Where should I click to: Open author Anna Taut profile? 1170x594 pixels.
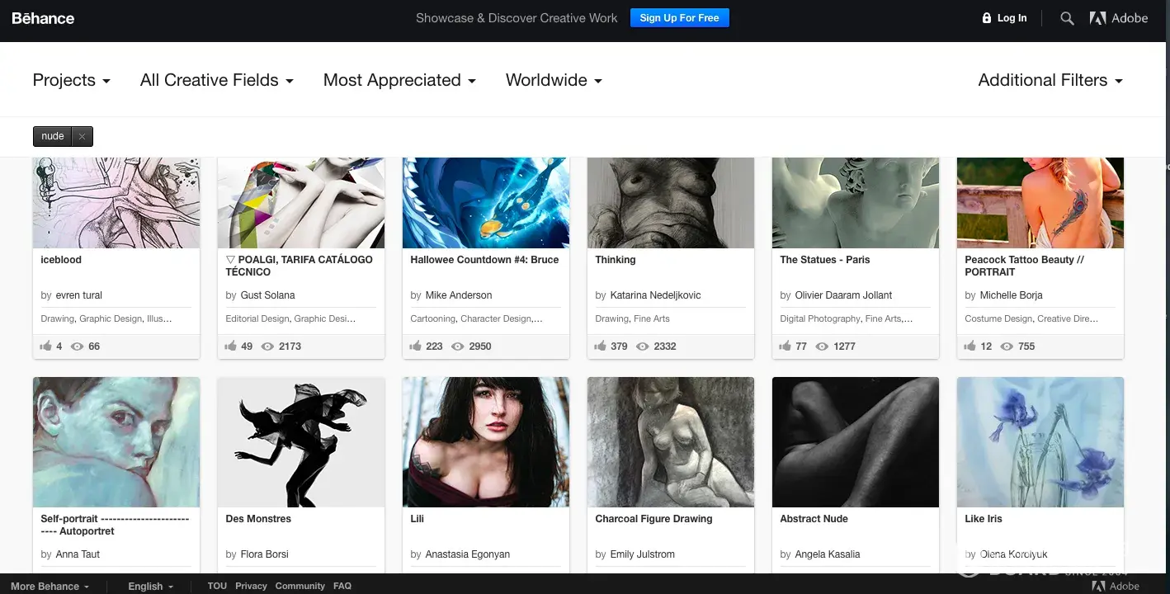(78, 554)
